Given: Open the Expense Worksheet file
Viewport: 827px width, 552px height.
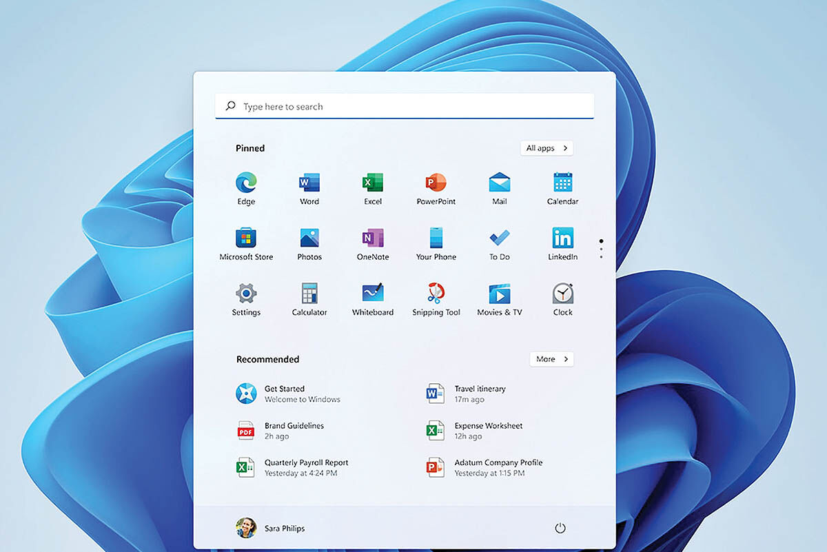Looking at the screenshot, I should pos(474,431).
